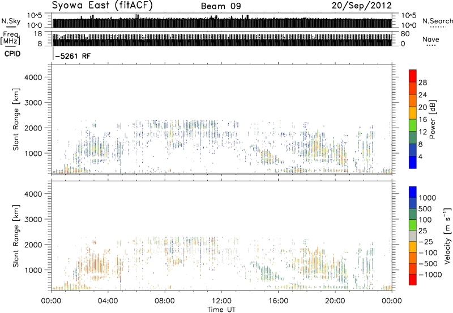This screenshot has height=313, width=453.
Task: Click the 12:00 time tick label
Action: click(221, 301)
